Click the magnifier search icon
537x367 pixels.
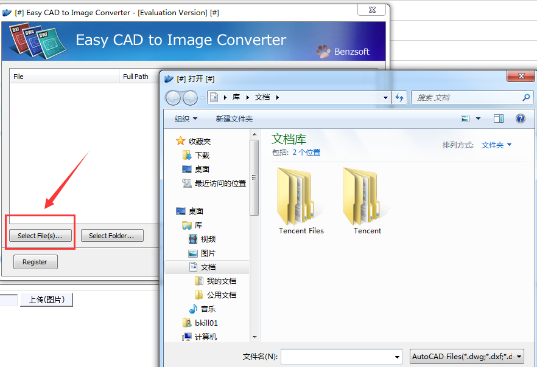[527, 98]
